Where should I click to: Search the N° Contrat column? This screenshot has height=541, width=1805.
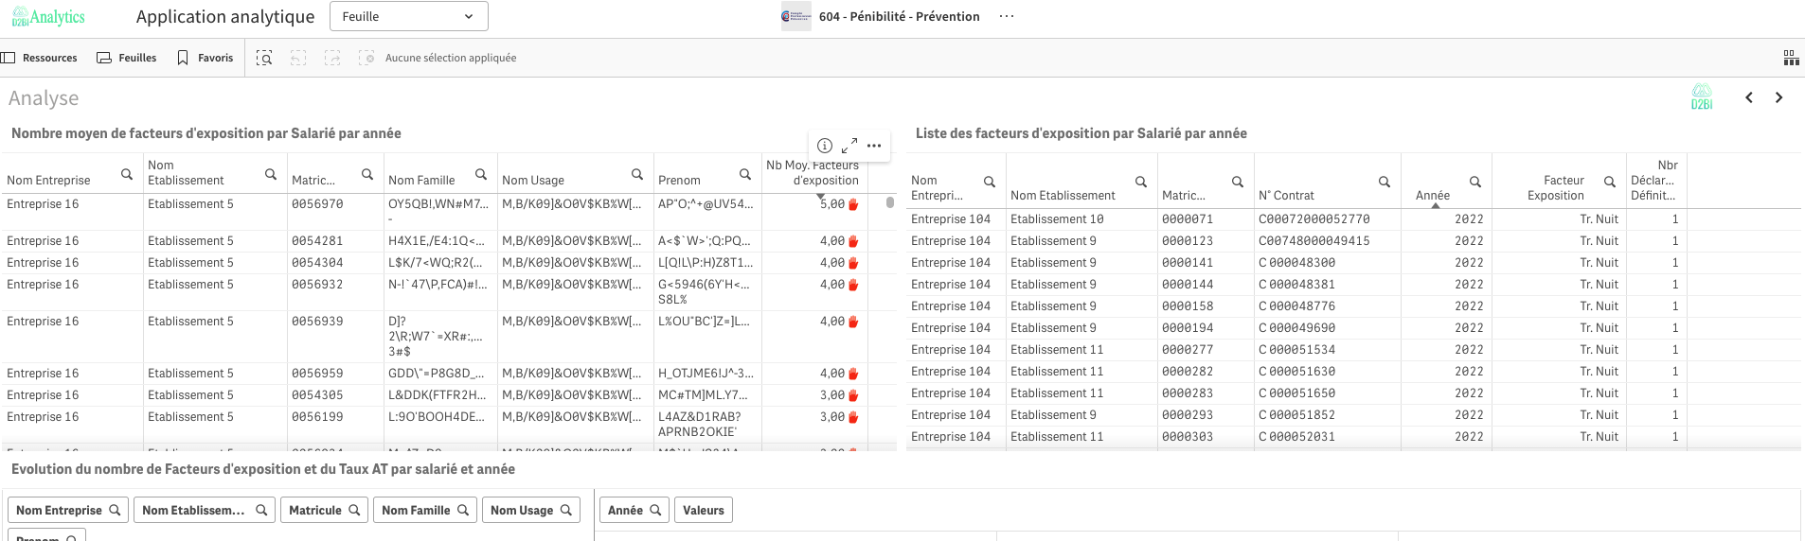pos(1384,182)
